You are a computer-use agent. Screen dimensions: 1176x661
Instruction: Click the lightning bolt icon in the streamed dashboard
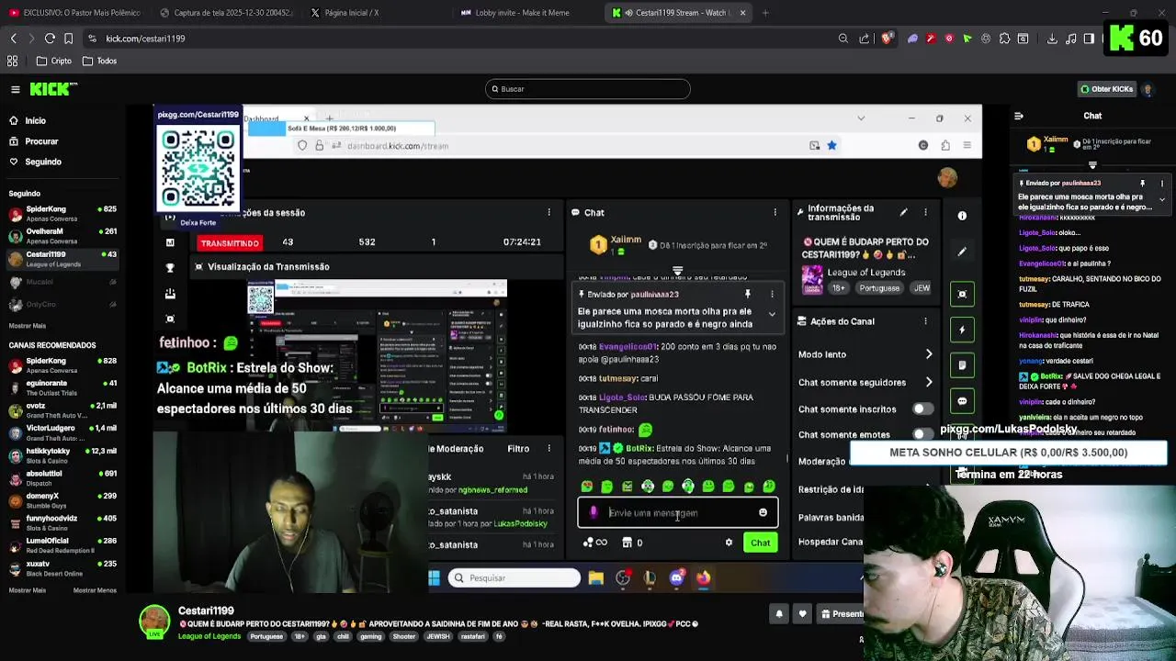coord(962,330)
